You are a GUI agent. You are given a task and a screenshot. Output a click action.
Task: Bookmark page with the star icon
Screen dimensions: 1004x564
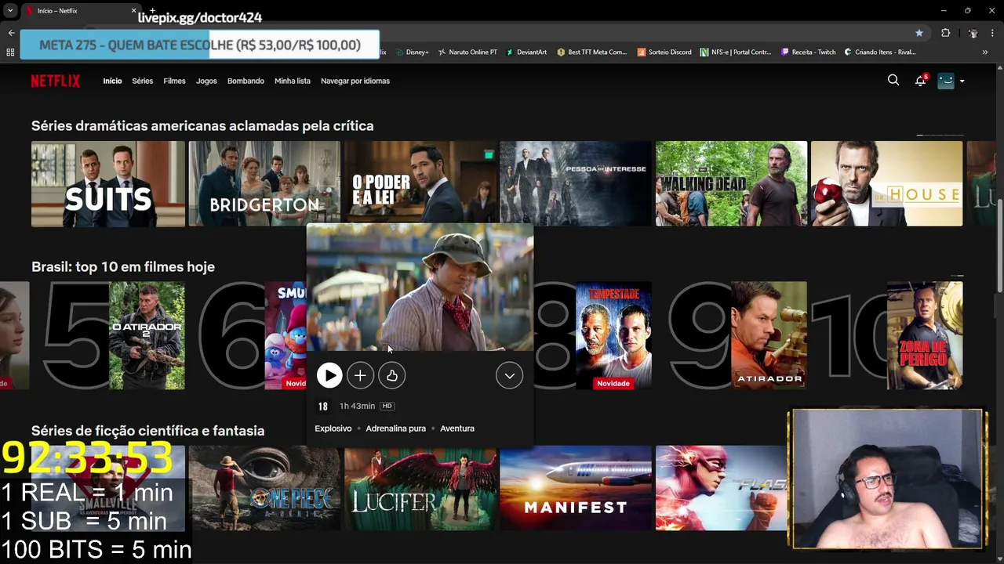click(919, 33)
